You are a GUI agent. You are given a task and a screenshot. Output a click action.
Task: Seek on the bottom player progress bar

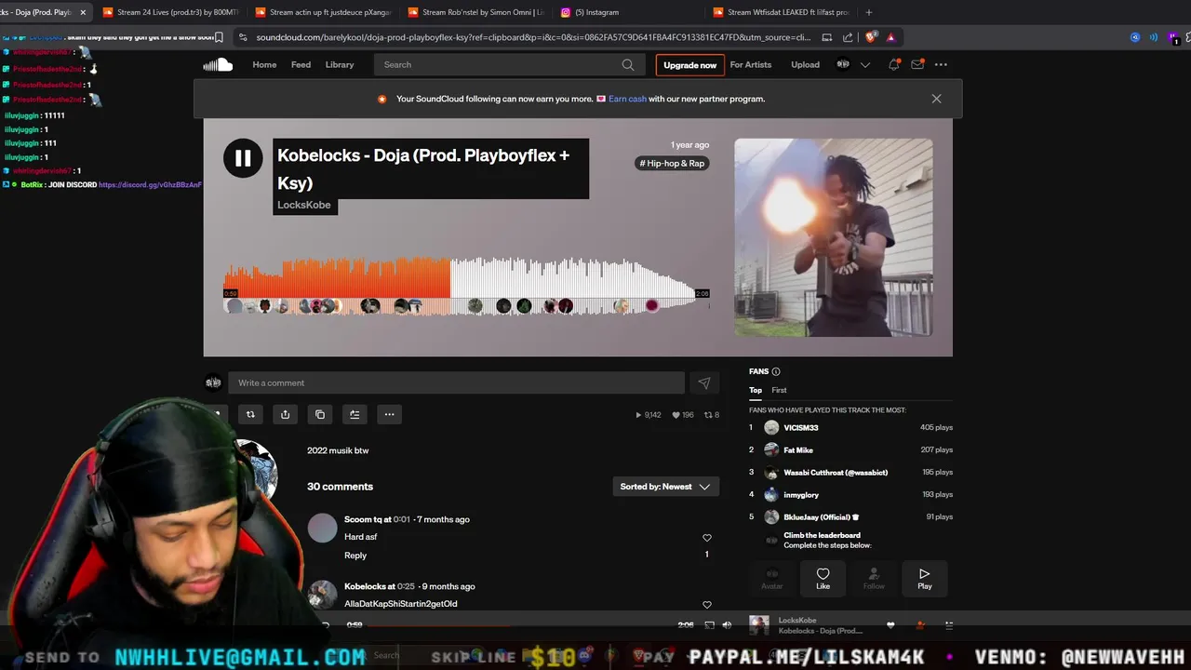(521, 625)
